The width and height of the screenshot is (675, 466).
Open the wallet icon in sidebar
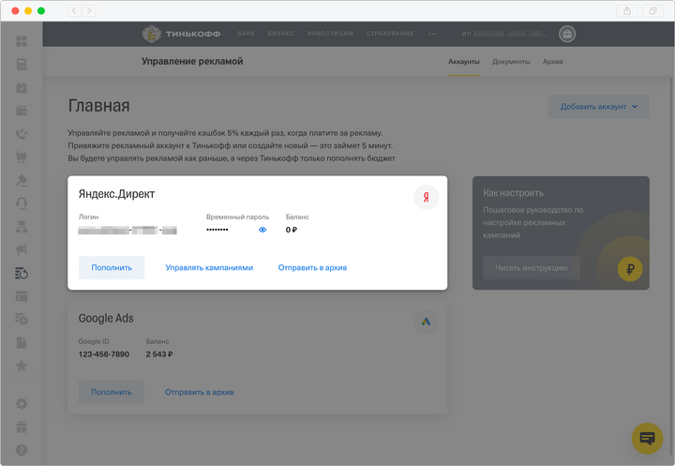[21, 111]
